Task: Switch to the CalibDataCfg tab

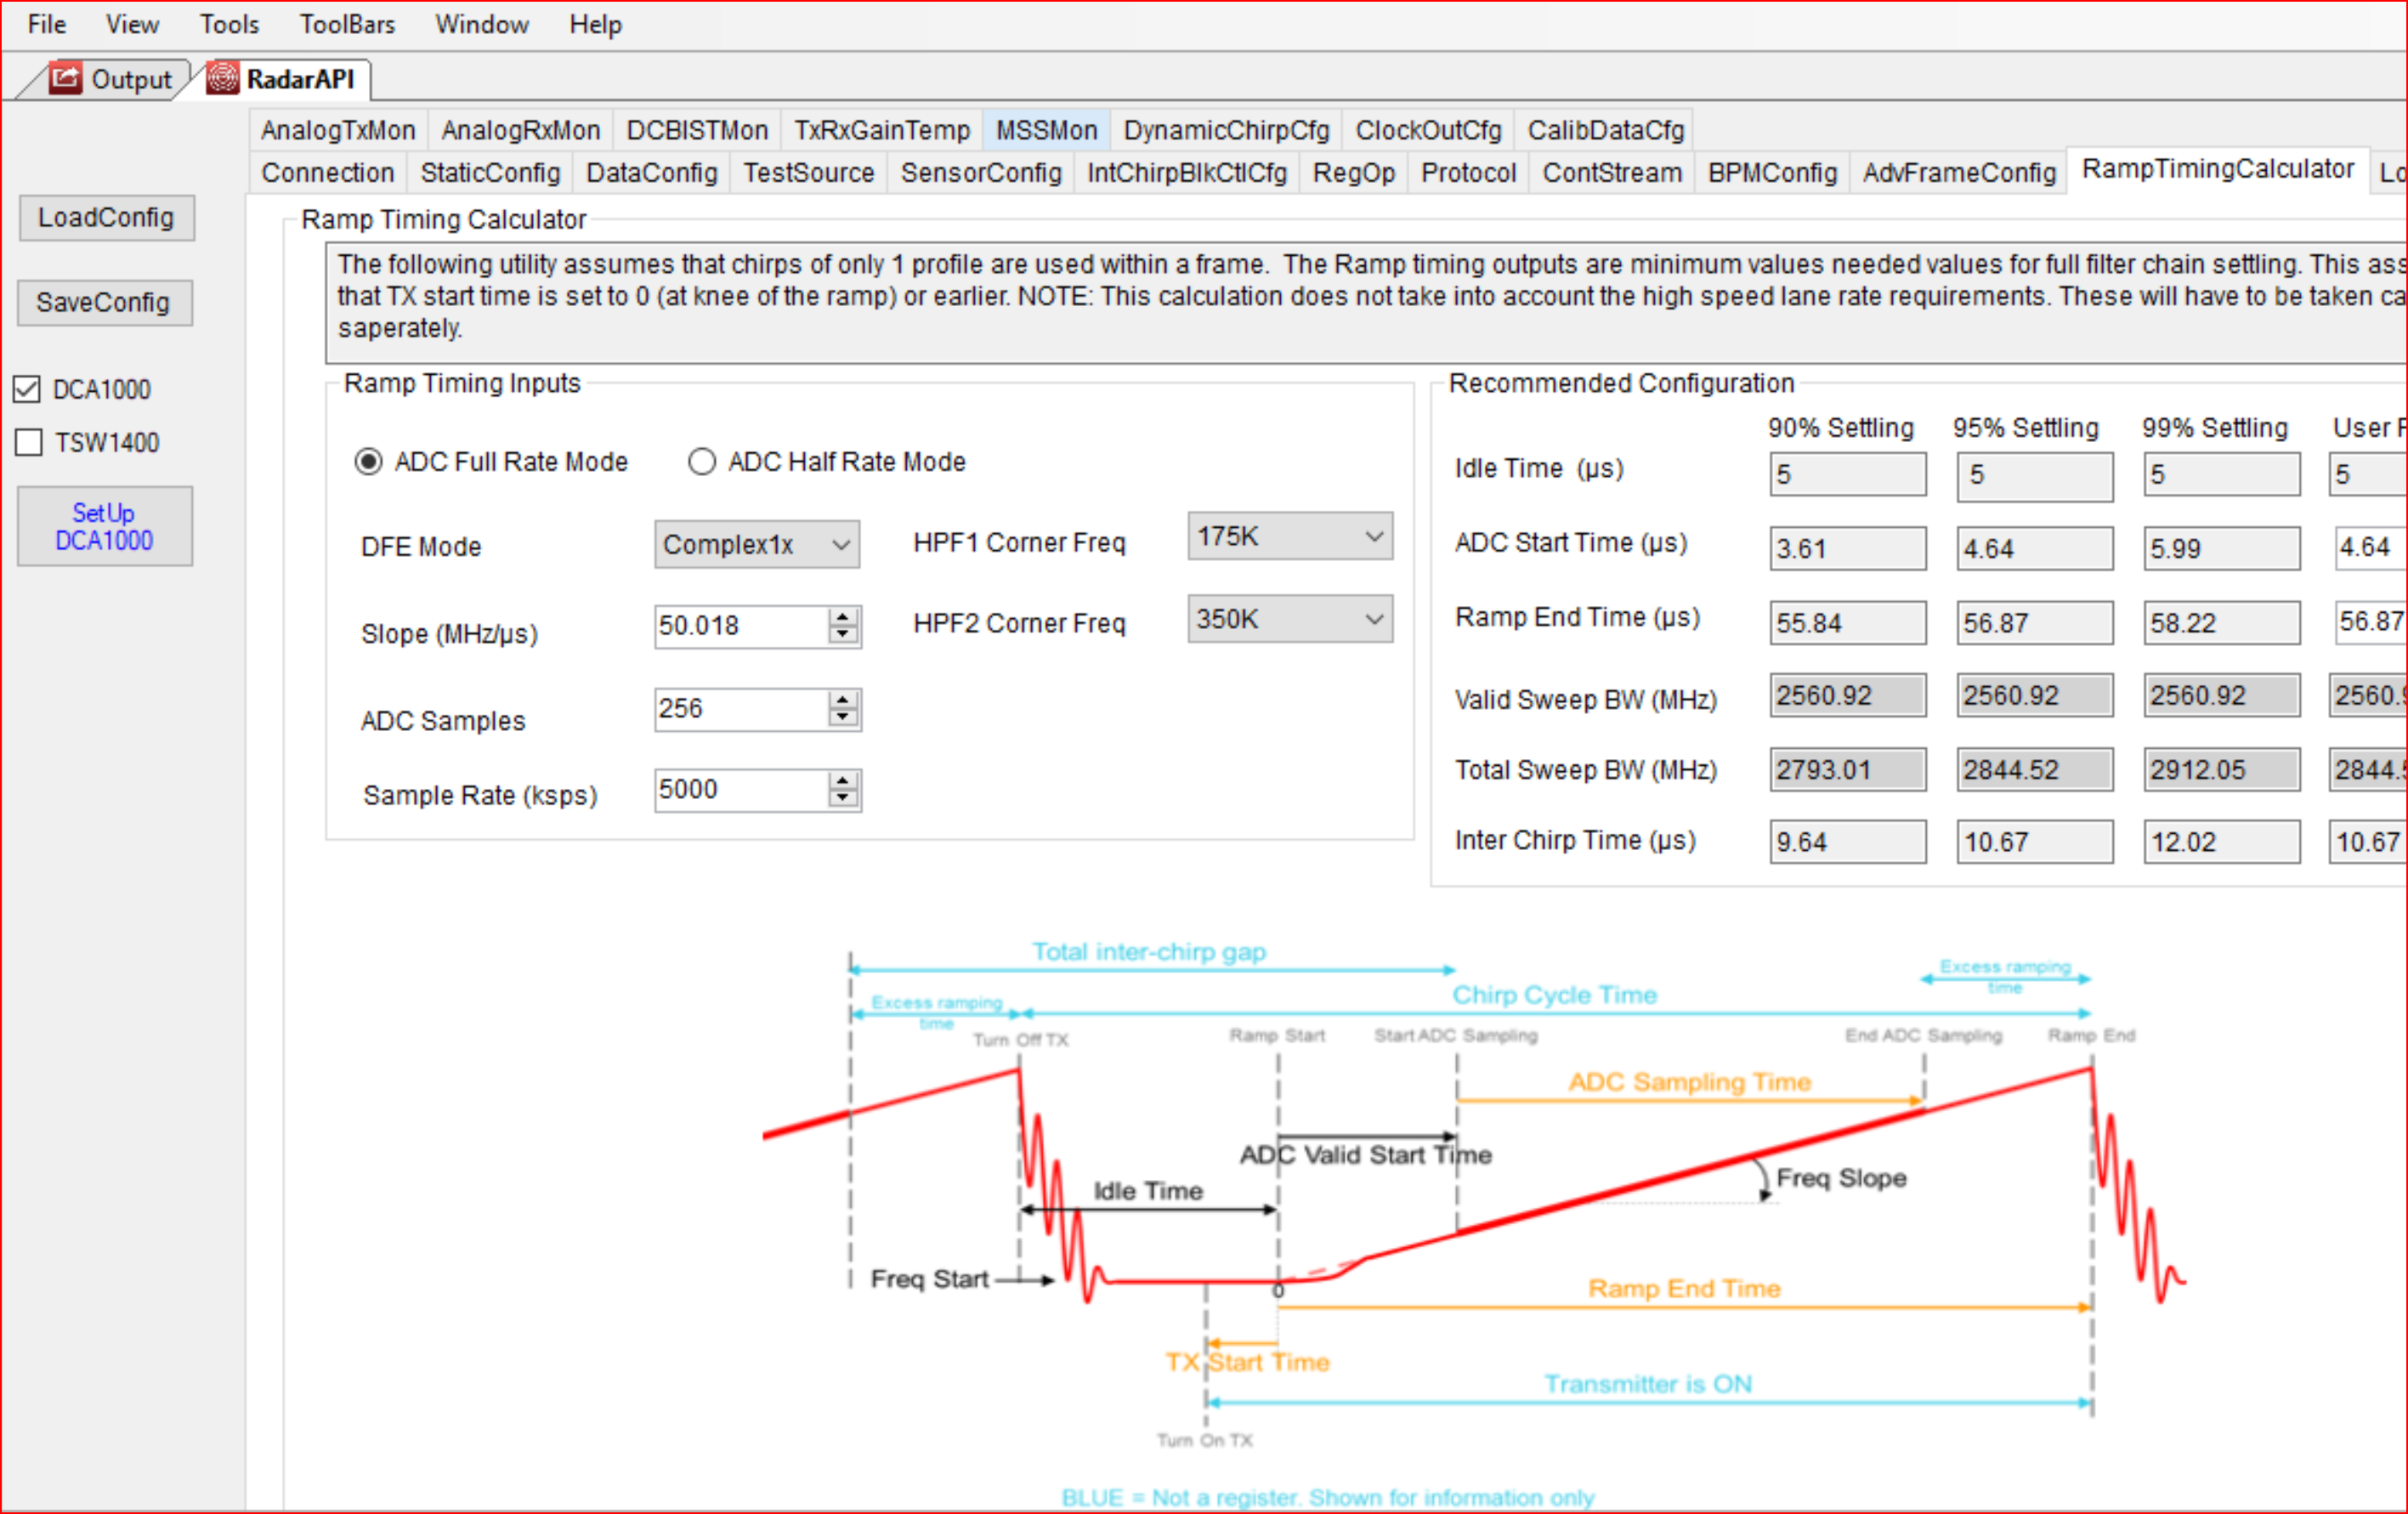Action: [x=1606, y=130]
